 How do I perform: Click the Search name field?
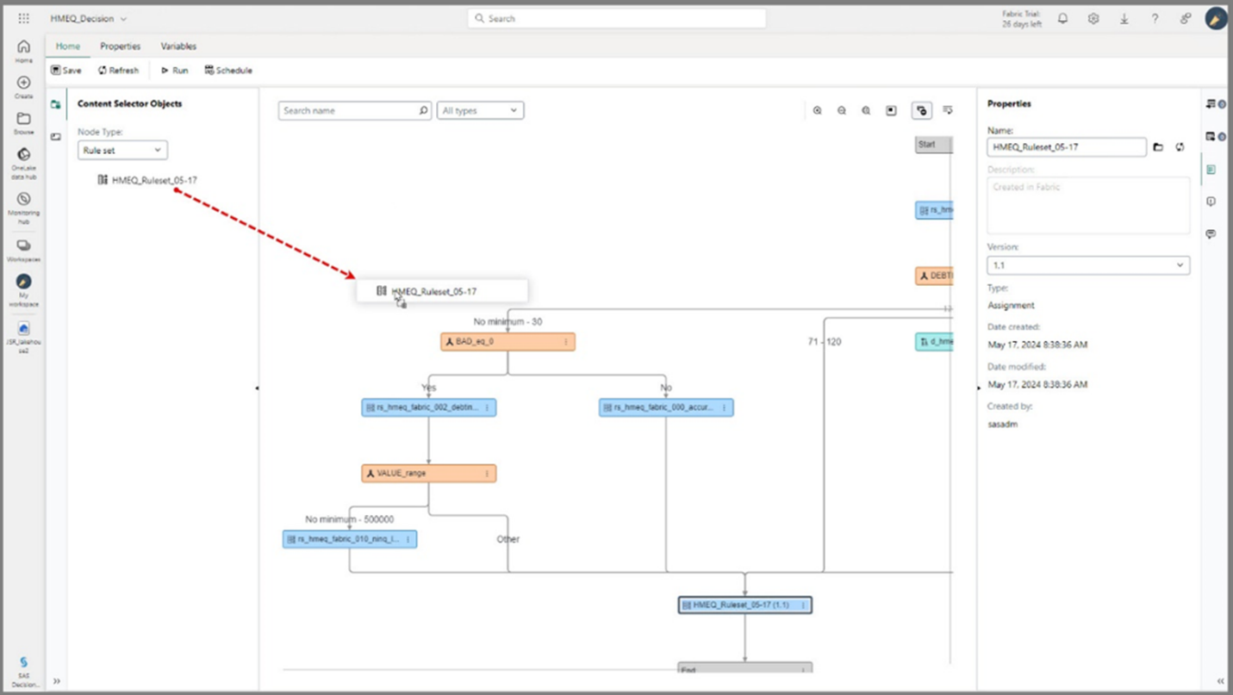(354, 110)
